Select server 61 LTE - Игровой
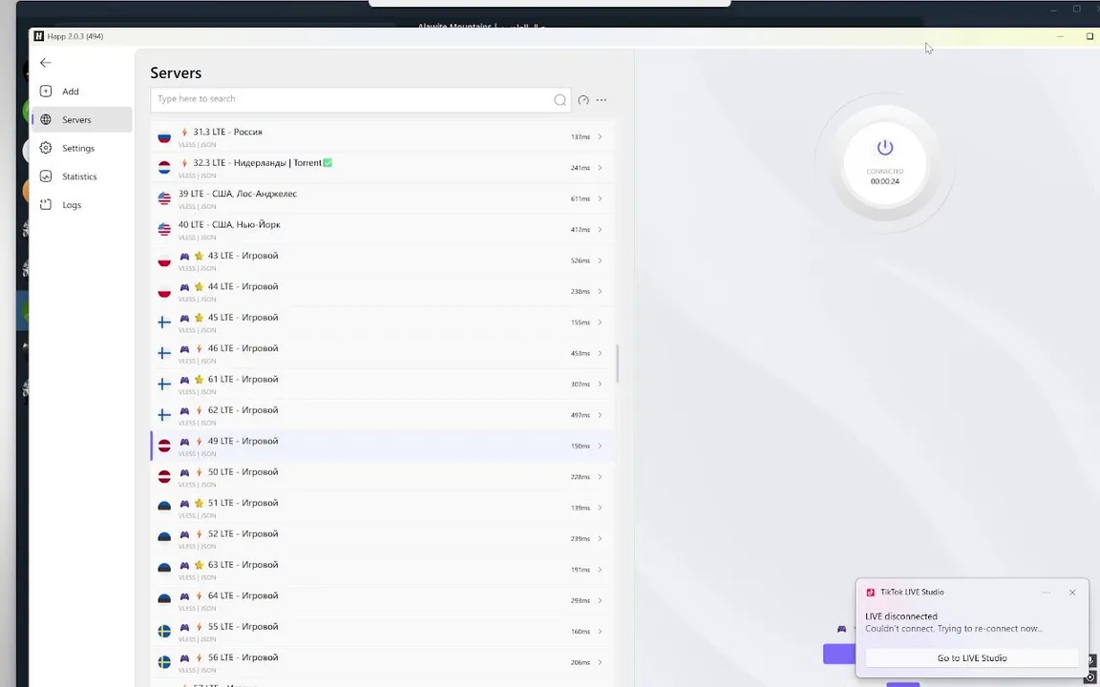 382,384
